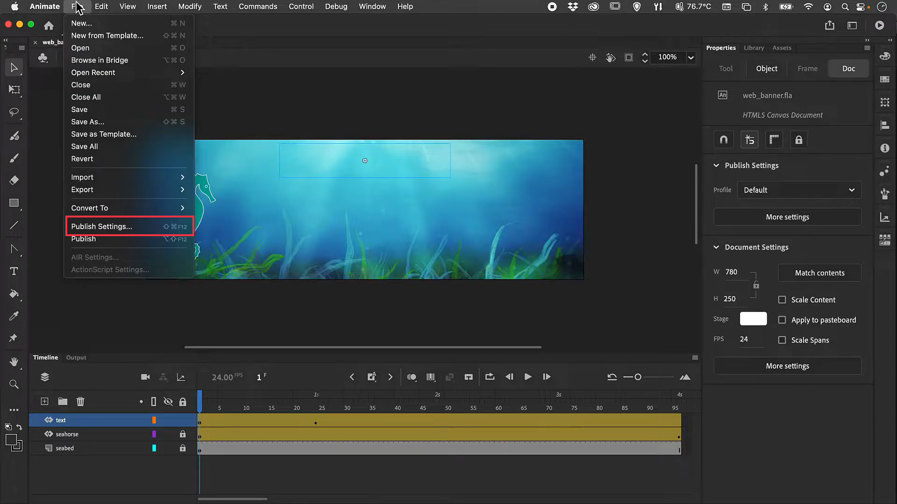
Task: Open the Swatches panel icon
Action: click(x=885, y=79)
